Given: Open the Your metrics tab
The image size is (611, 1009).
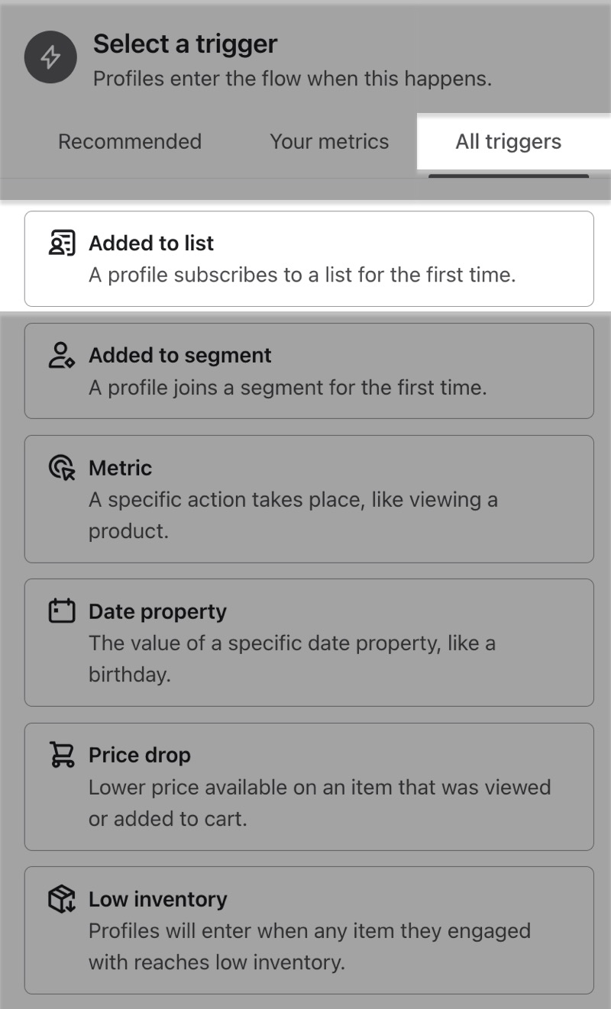Looking at the screenshot, I should click(329, 141).
